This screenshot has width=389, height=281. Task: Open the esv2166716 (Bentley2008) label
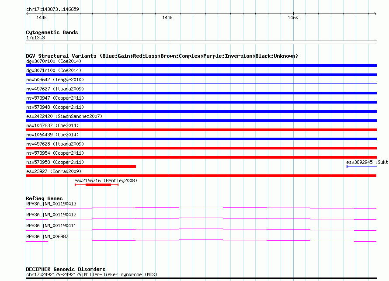106,180
